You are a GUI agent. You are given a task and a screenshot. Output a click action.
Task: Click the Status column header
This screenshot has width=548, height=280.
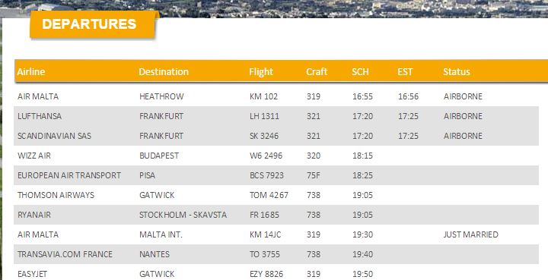click(457, 72)
